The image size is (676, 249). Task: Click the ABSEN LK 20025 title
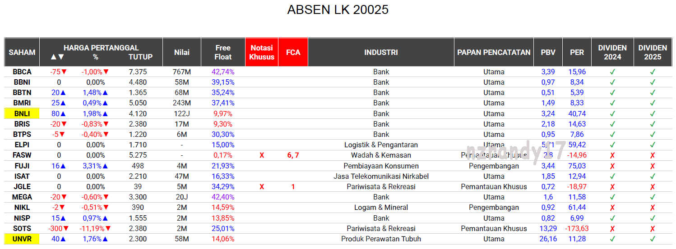tap(338, 10)
